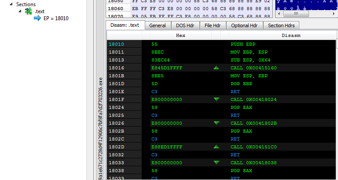Click the down arrow on row 18026
Viewport: 338px width, 180px height.
click(216, 123)
